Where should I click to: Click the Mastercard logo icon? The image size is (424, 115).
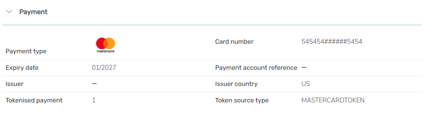(x=105, y=45)
